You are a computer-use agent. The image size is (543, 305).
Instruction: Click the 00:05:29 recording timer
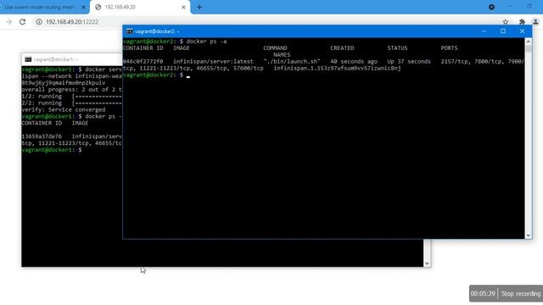coord(483,294)
